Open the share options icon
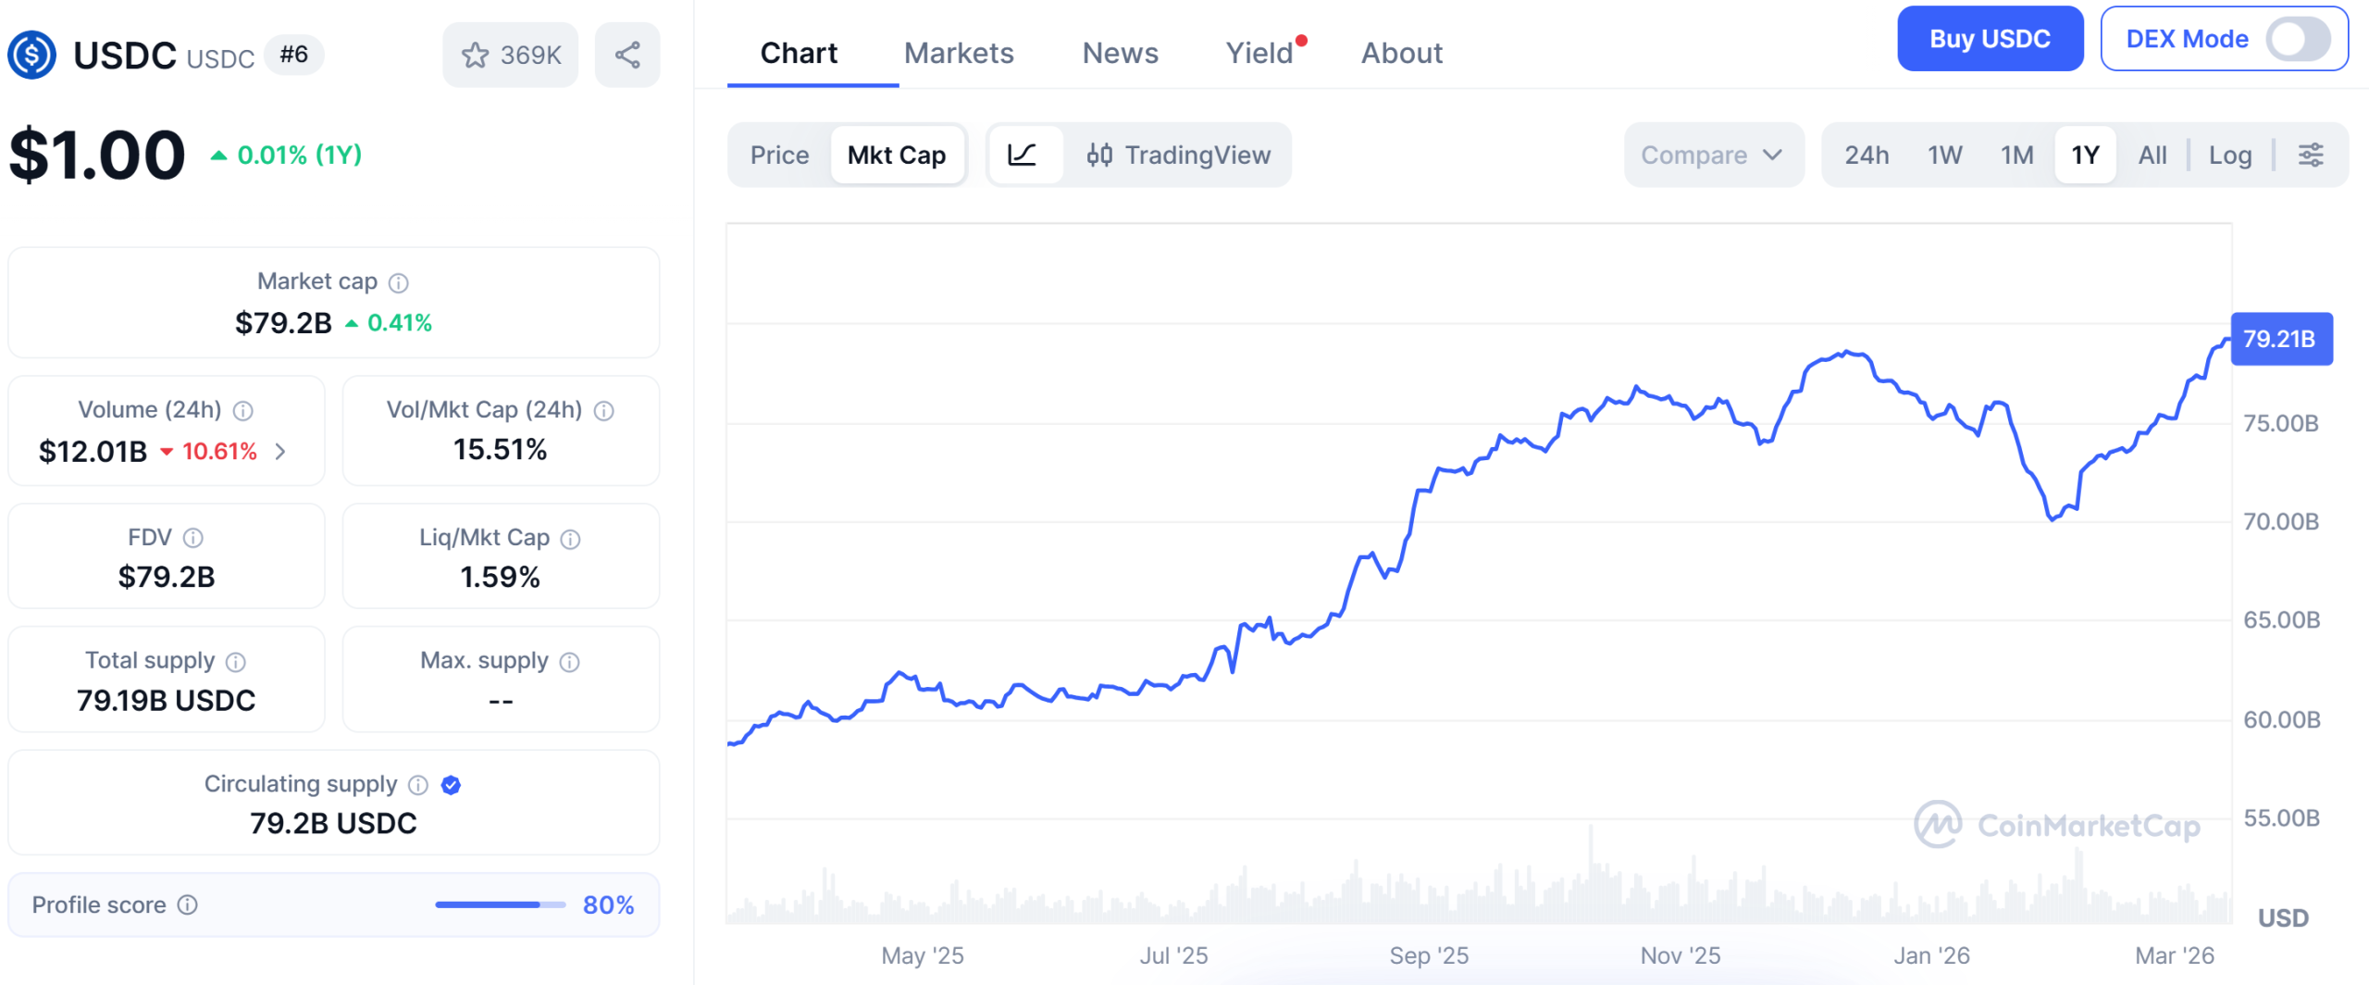This screenshot has height=985, width=2369. click(x=627, y=55)
